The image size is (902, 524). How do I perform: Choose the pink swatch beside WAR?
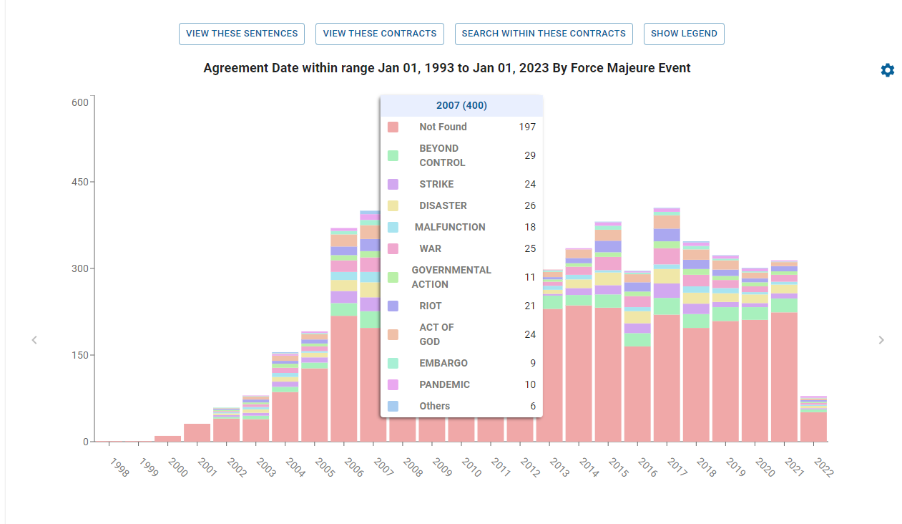coord(393,248)
